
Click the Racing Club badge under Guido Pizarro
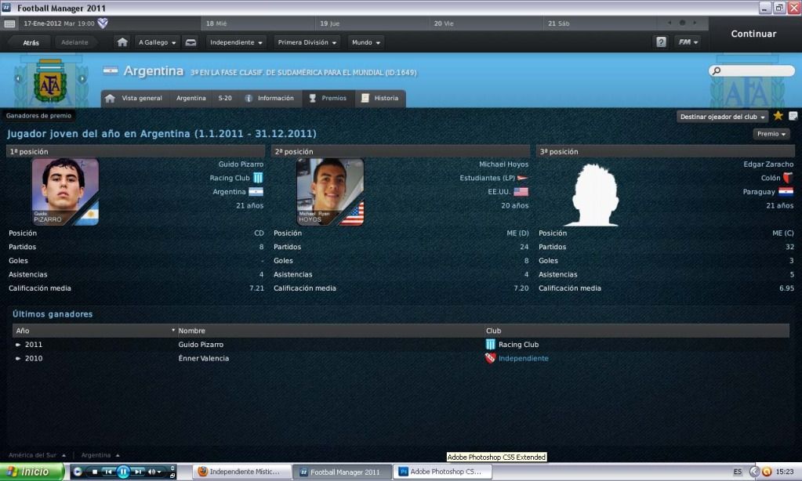258,178
